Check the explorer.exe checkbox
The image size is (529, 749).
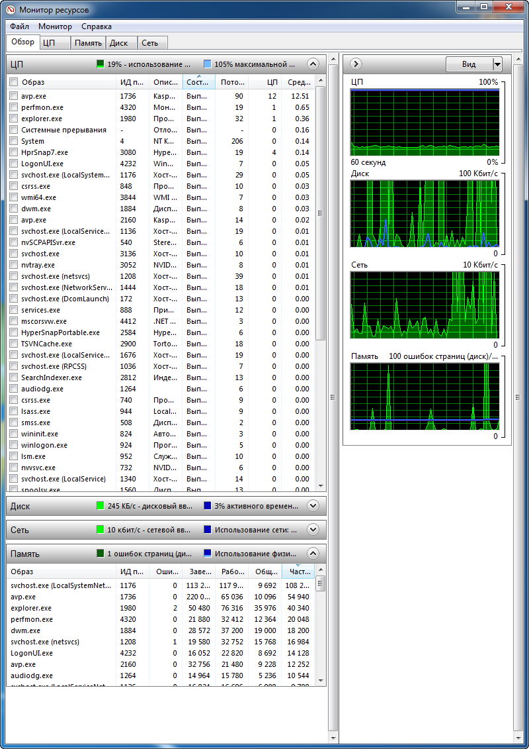(x=14, y=119)
